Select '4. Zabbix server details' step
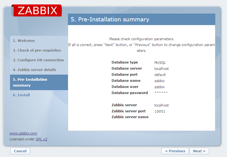227x157 pixels. 34,70
